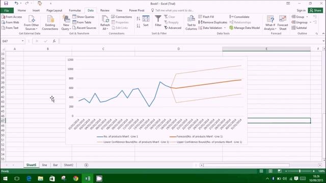Open the Sort dialog
Screen dimensions: 326x183
click(x=146, y=21)
